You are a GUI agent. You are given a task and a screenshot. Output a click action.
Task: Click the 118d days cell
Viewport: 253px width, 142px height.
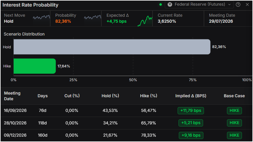pos(42,123)
